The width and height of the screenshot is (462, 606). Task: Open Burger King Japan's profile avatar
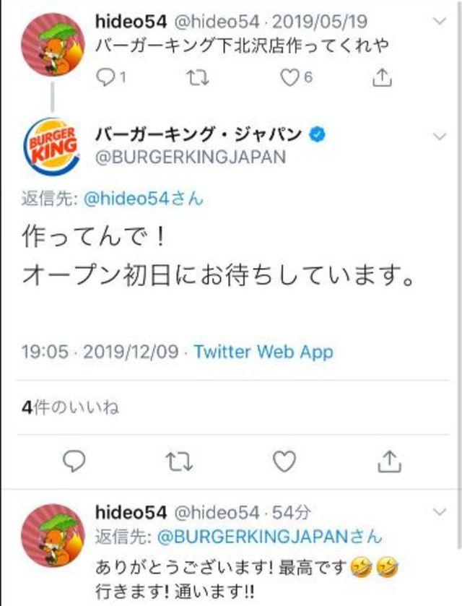(51, 142)
